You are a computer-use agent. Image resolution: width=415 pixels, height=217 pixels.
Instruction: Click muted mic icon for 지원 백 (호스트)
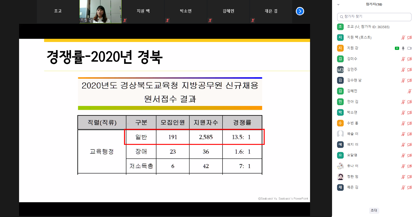(403, 38)
